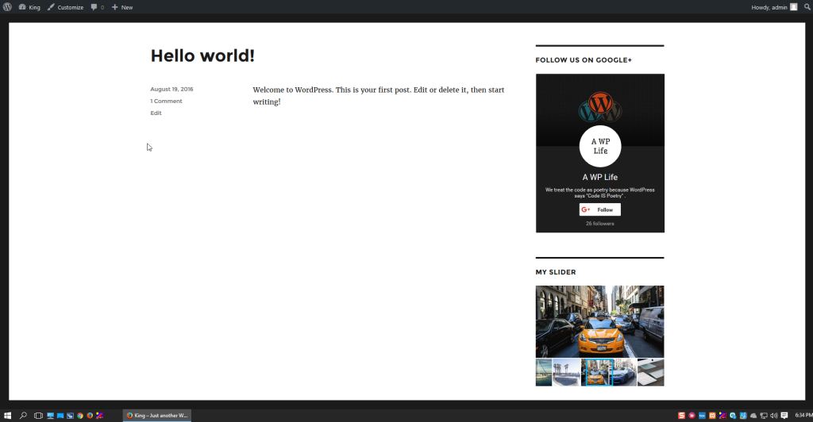The height and width of the screenshot is (422, 813).
Task: Open the Customize option in admin bar
Action: click(65, 7)
